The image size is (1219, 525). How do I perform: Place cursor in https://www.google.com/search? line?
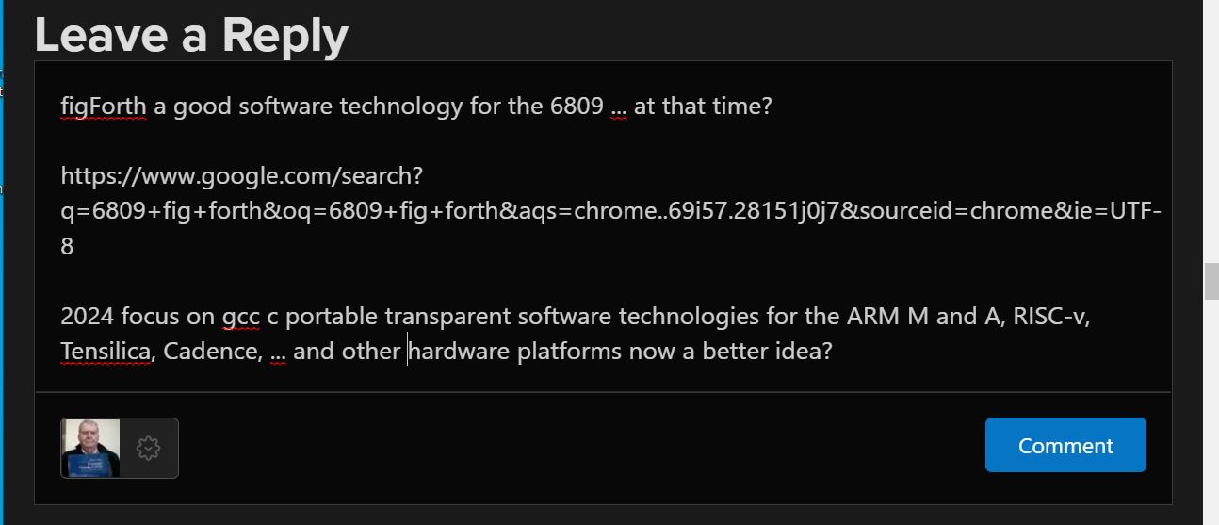(x=242, y=176)
